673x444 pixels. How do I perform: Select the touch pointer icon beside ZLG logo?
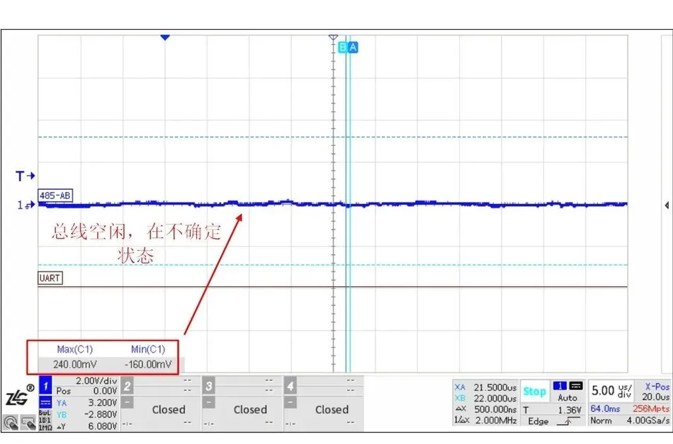pos(11,421)
